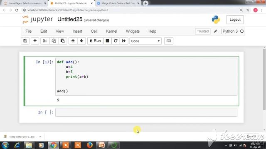Go forward in browser history
The image size is (266, 149).
coord(10,10)
